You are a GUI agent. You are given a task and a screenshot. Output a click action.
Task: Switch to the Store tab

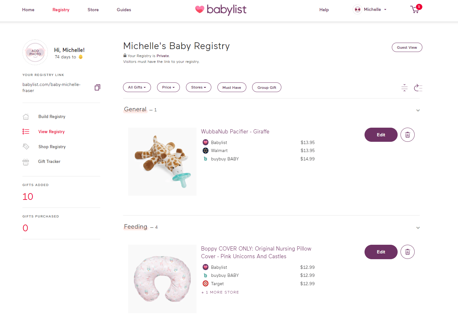coord(93,10)
